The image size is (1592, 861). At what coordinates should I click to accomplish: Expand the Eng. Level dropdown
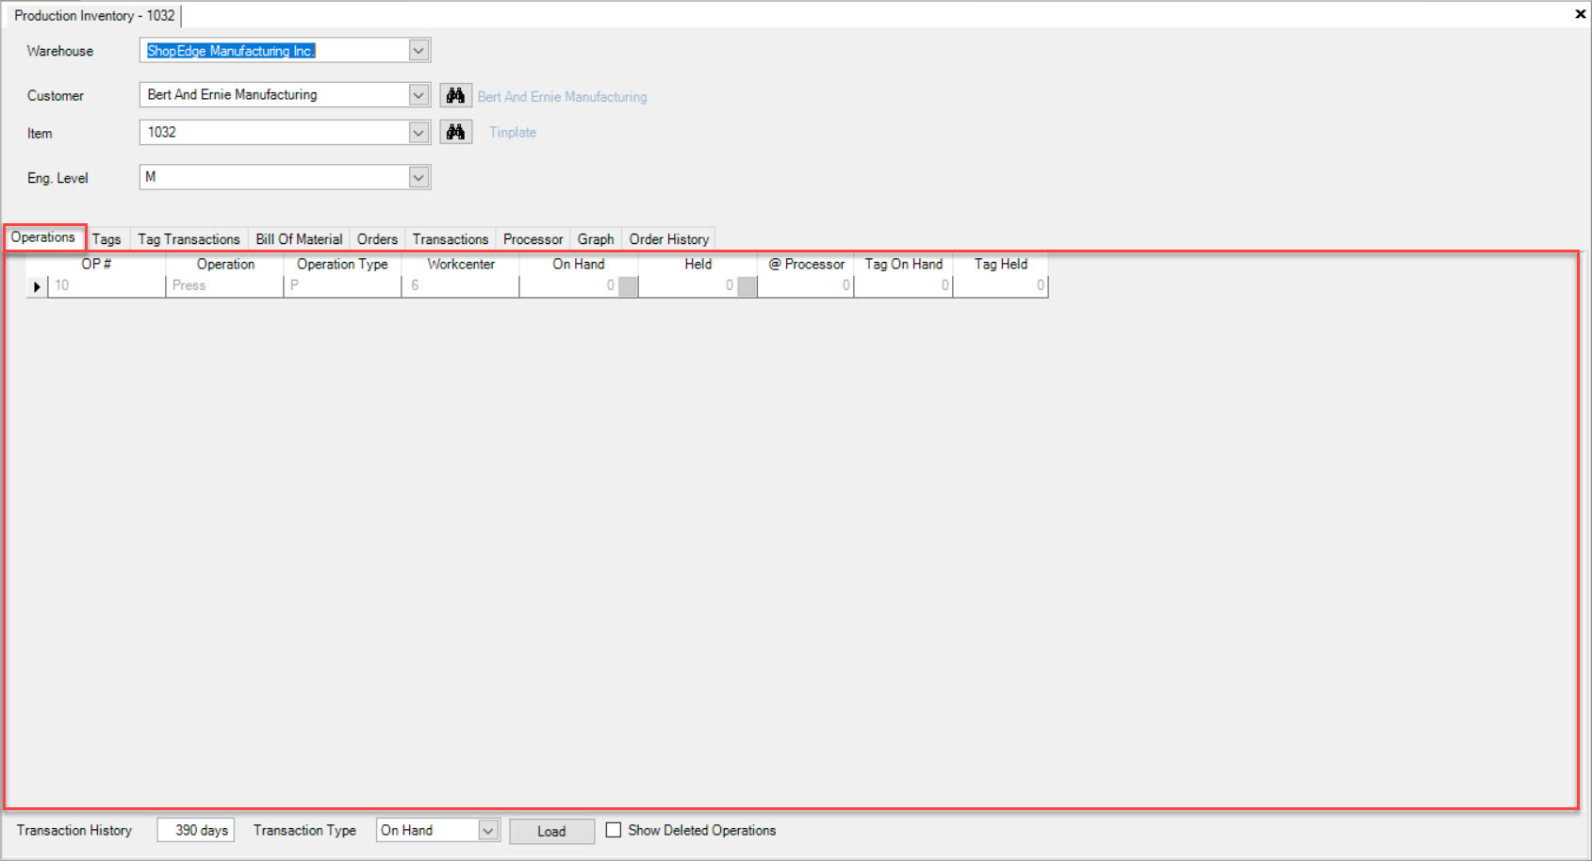[x=419, y=177]
